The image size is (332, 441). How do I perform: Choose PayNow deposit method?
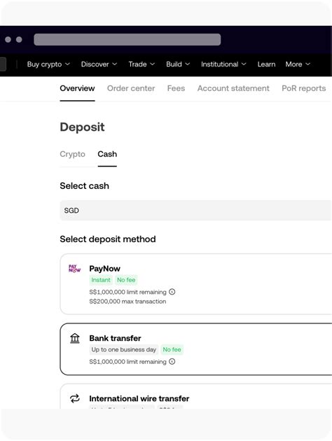pos(196,284)
